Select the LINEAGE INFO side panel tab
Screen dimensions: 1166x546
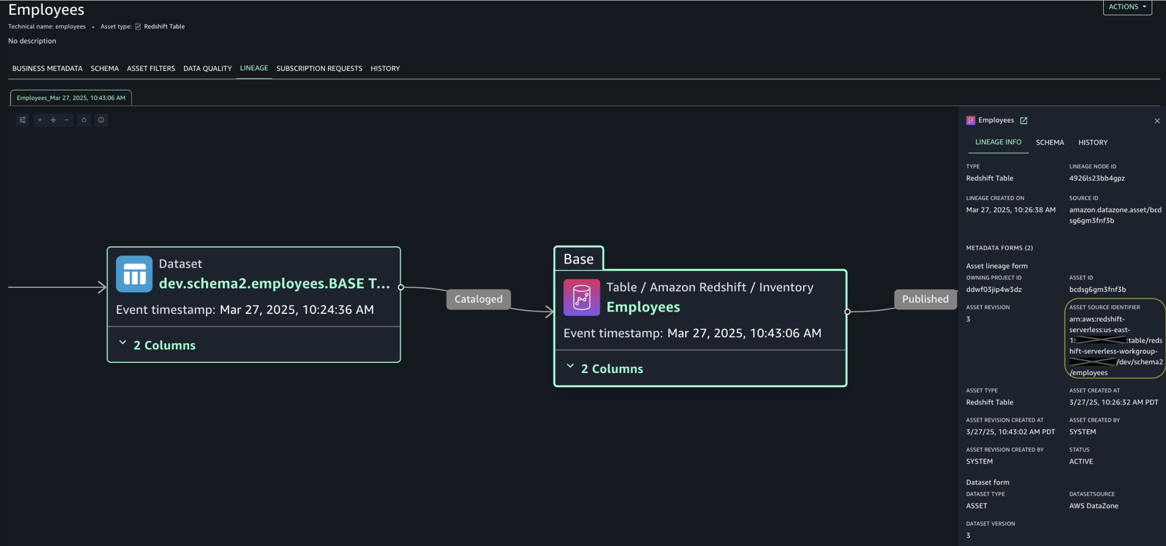coord(998,143)
